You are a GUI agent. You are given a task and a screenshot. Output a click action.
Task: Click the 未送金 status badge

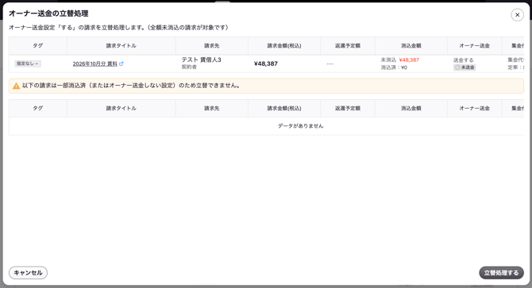click(x=465, y=67)
